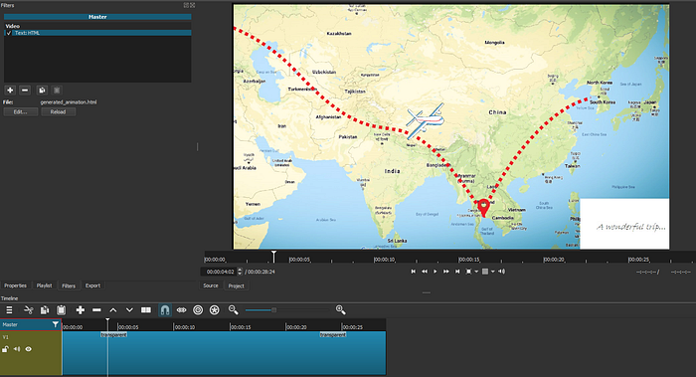Toggle scrub while dragging
Screen dimensions: 696x377
tap(182, 310)
